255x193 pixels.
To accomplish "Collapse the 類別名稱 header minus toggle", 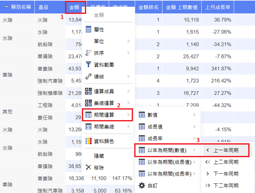I will 6,8.
